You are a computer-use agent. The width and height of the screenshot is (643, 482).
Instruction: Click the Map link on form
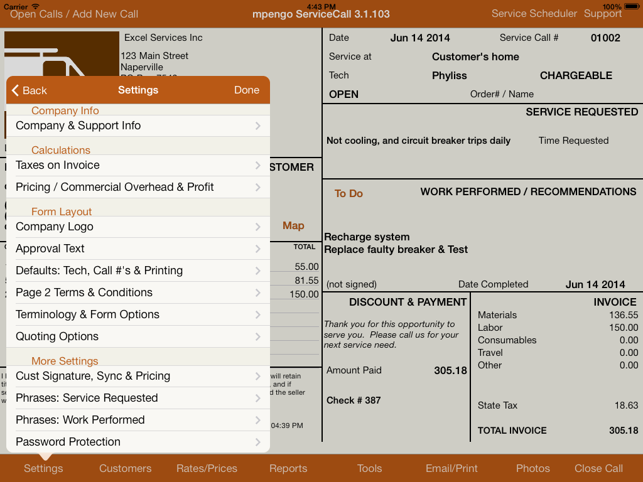(293, 226)
